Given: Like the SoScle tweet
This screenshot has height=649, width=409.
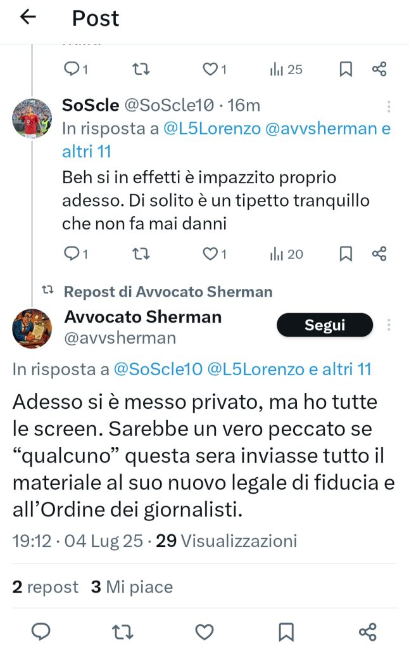Looking at the screenshot, I should [214, 254].
